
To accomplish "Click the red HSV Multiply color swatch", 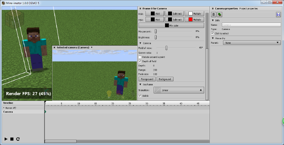I will (x=190, y=20).
